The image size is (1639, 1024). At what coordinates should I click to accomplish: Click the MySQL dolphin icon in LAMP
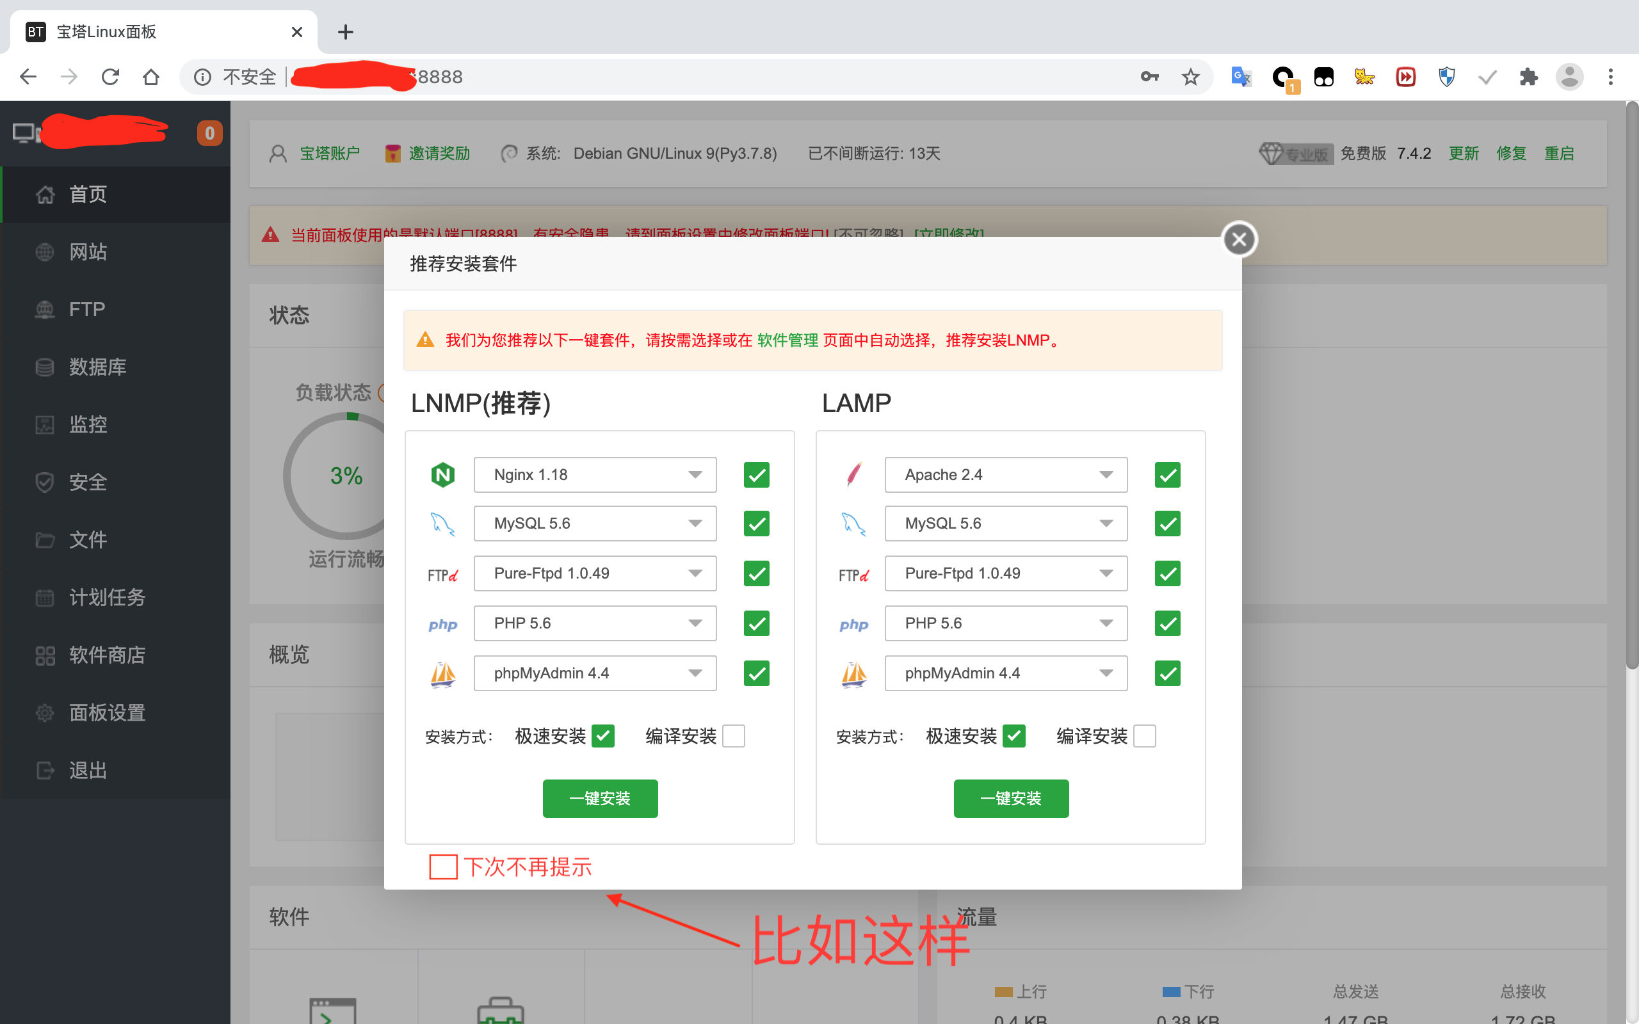pyautogui.click(x=854, y=524)
